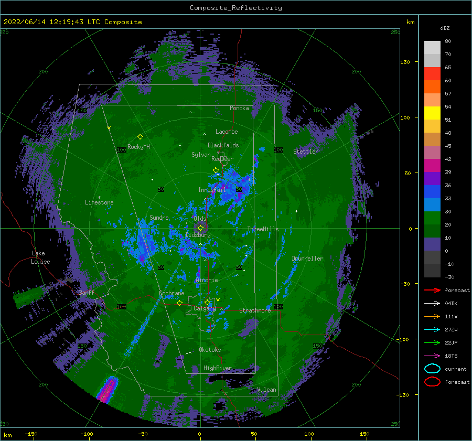Click the Sundre town label
The height and width of the screenshot is (441, 472).
(159, 217)
